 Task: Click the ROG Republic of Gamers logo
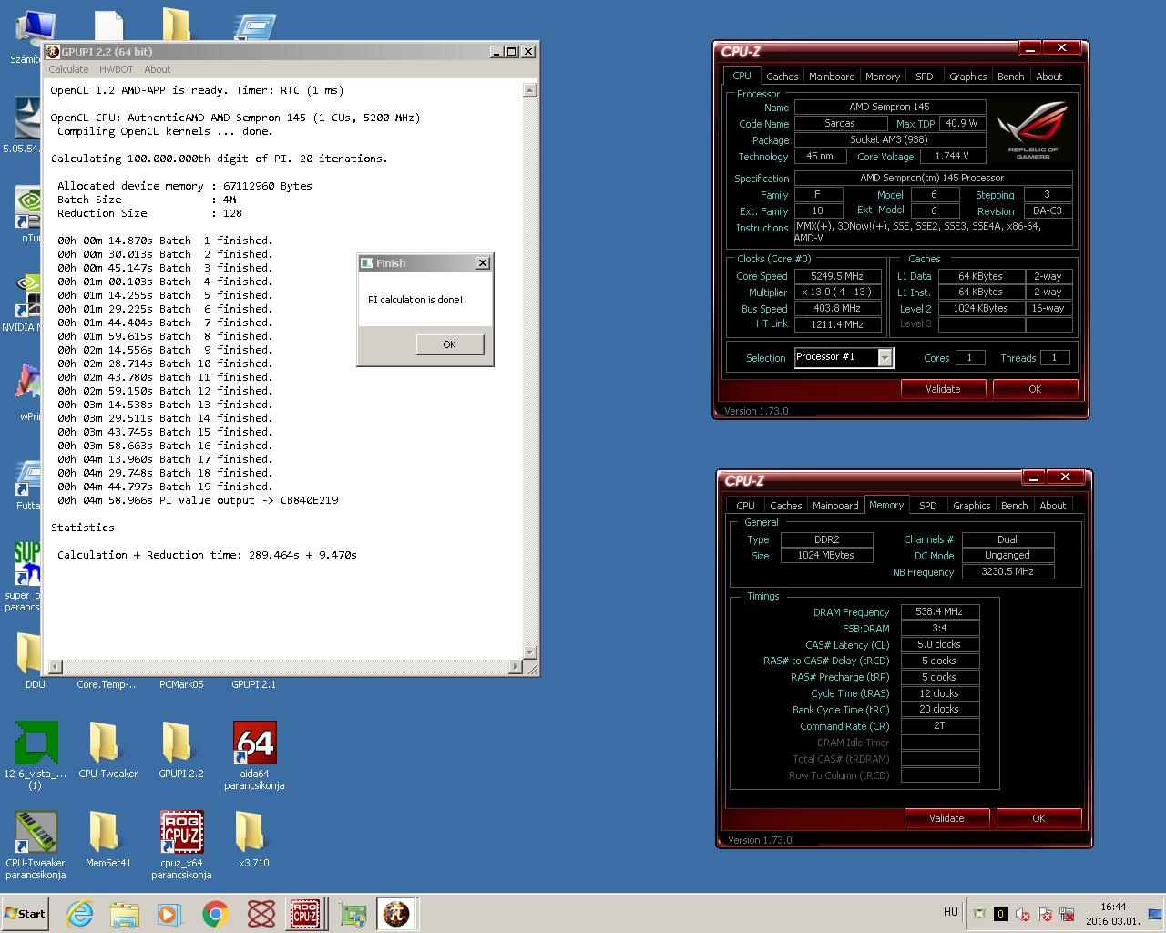coord(1033,128)
